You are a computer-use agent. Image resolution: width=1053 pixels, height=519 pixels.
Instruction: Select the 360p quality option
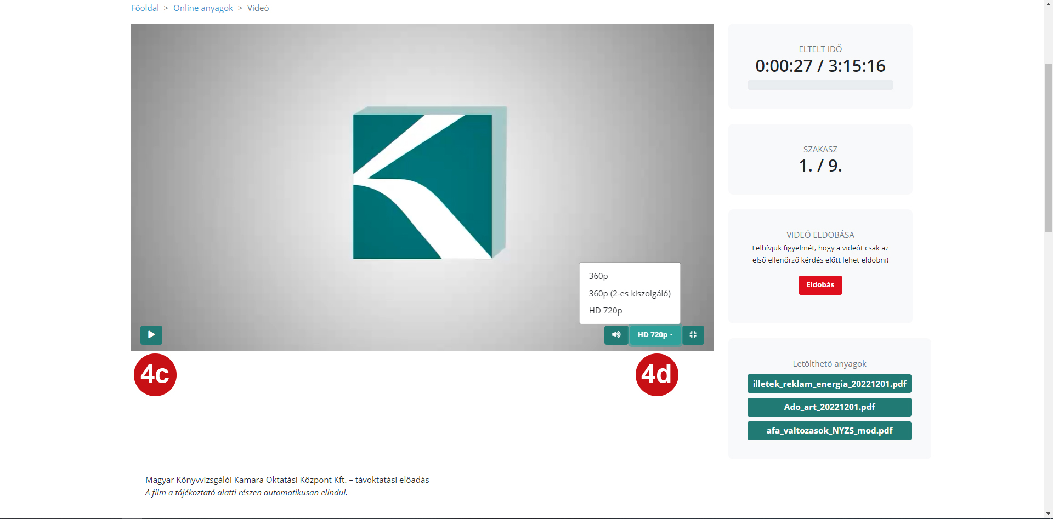coord(598,276)
